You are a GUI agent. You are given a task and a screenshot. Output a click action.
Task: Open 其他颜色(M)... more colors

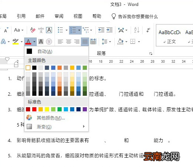coord(56,118)
